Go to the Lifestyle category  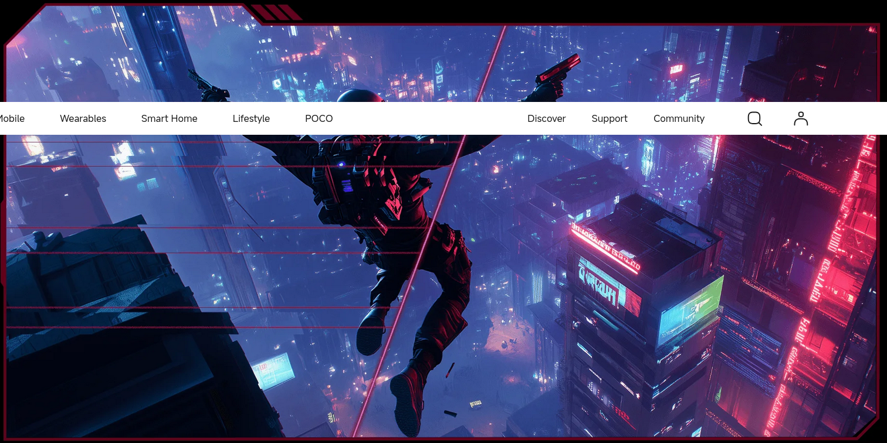click(x=251, y=119)
